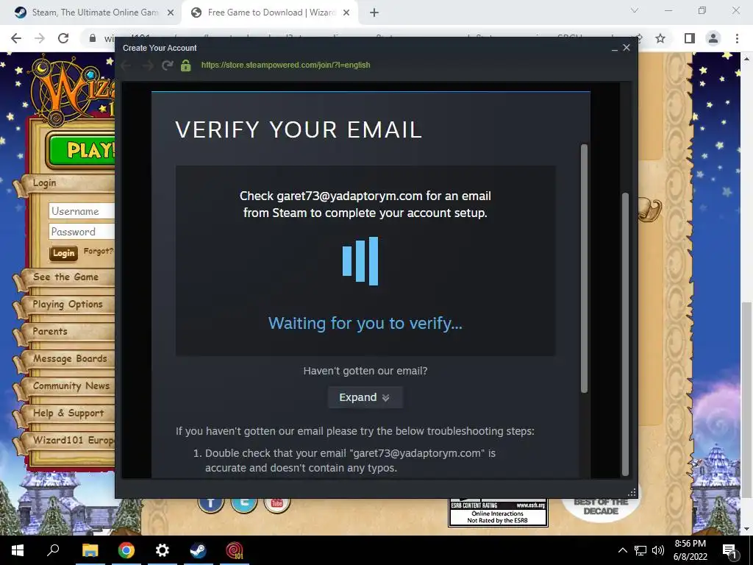The width and height of the screenshot is (753, 565).
Task: Open Help & Support menu item
Action: point(68,413)
